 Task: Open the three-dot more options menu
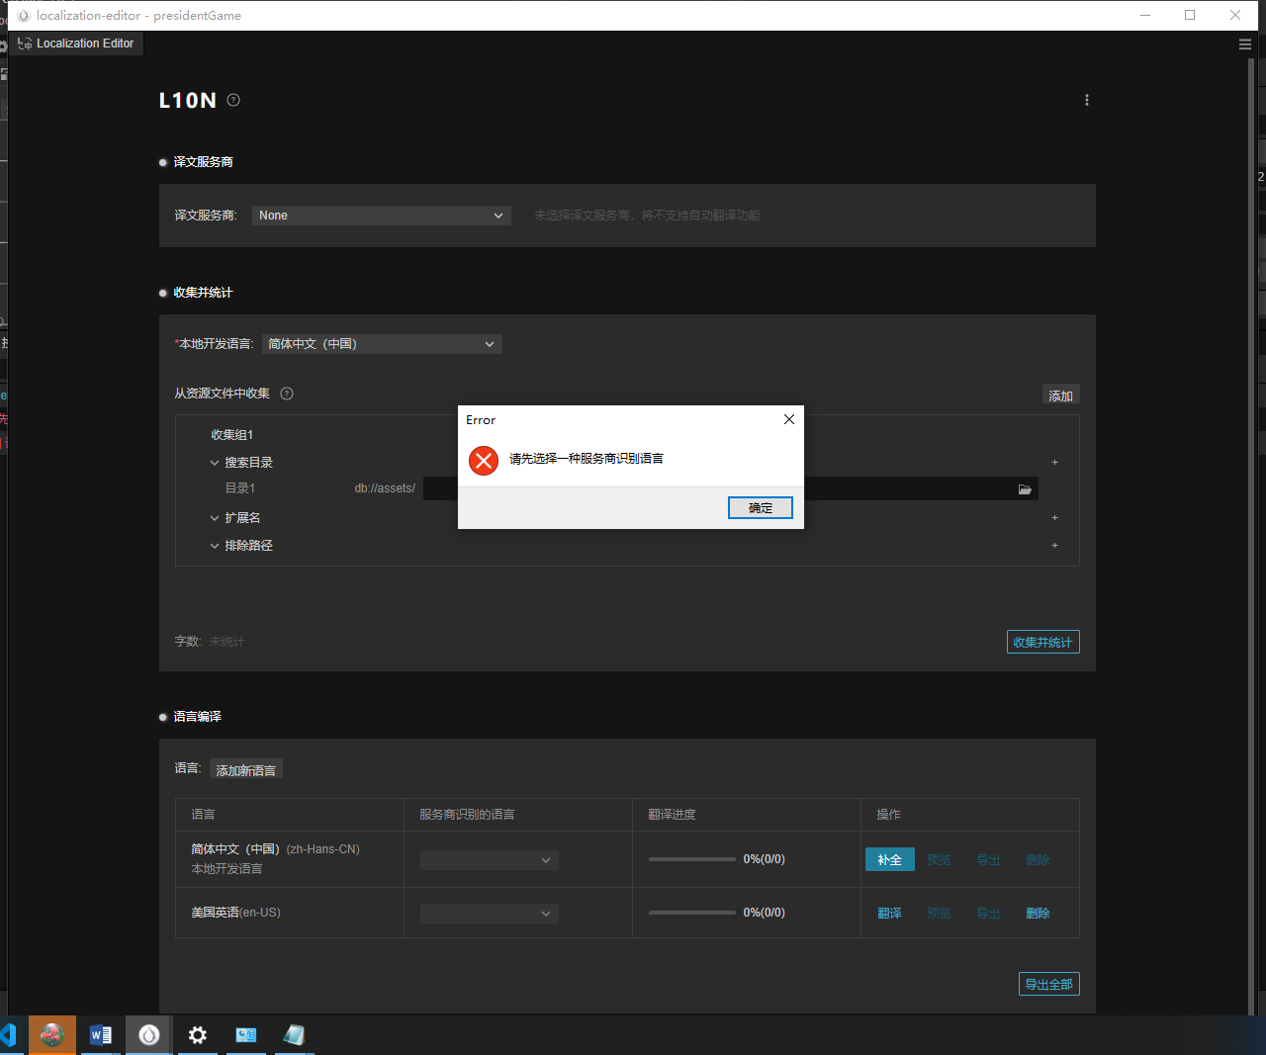pyautogui.click(x=1087, y=100)
